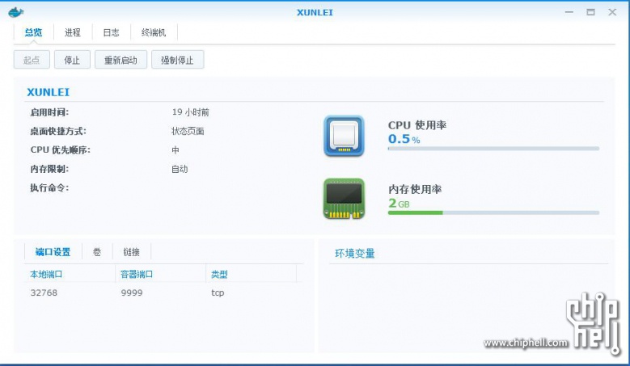Open the 进程 tab
This screenshot has height=366, width=630.
pyautogui.click(x=73, y=32)
